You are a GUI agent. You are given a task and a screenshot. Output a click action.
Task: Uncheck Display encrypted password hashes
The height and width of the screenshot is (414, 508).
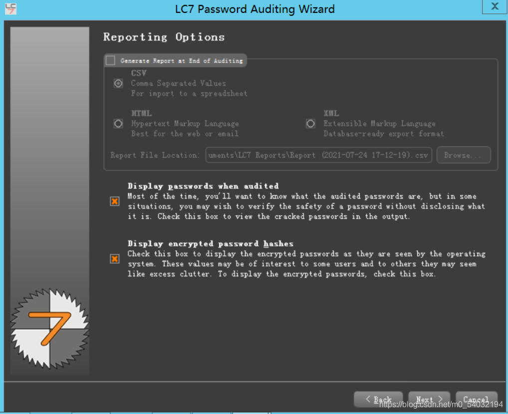click(115, 259)
